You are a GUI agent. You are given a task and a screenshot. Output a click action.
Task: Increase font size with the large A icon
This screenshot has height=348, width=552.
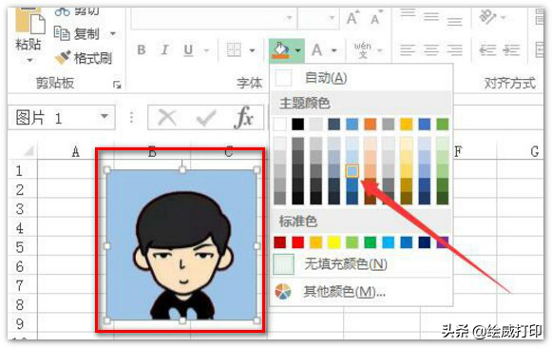352,18
